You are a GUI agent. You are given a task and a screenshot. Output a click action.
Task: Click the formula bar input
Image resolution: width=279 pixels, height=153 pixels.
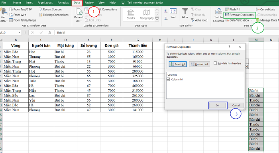(x=166, y=33)
